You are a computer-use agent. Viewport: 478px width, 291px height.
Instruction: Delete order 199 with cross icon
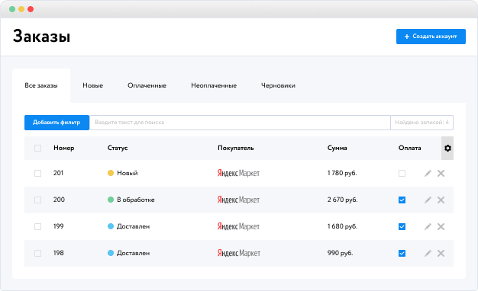(441, 226)
